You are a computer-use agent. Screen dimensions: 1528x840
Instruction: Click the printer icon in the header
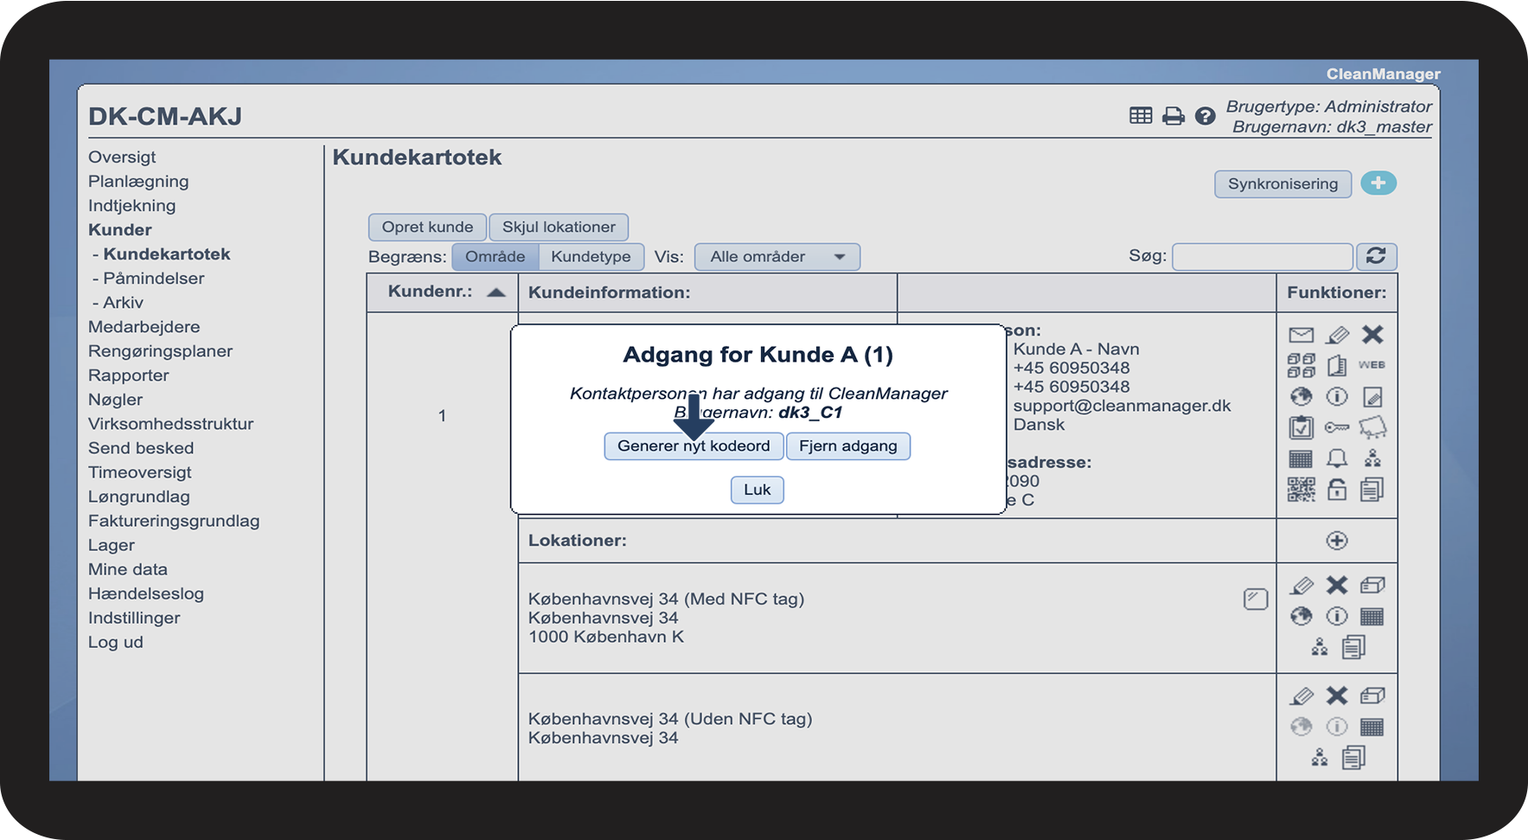tap(1173, 116)
